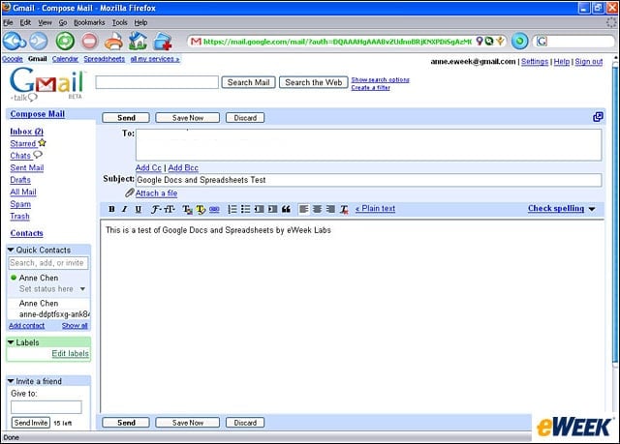Viewport: 620px width, 444px height.
Task: Click the Remove formatting icon
Action: pyautogui.click(x=345, y=210)
